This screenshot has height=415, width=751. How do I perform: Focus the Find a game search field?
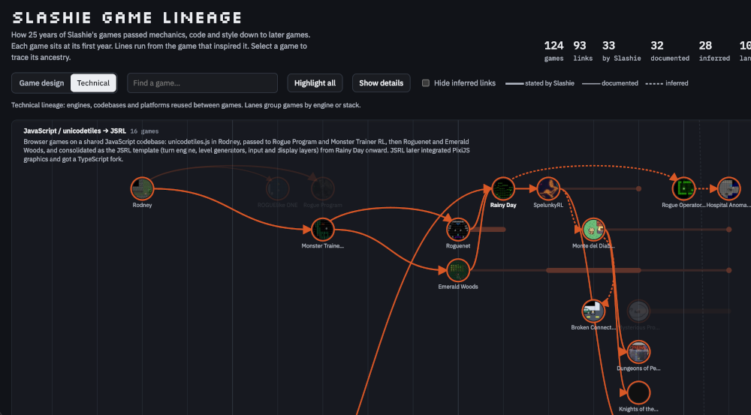(x=202, y=83)
